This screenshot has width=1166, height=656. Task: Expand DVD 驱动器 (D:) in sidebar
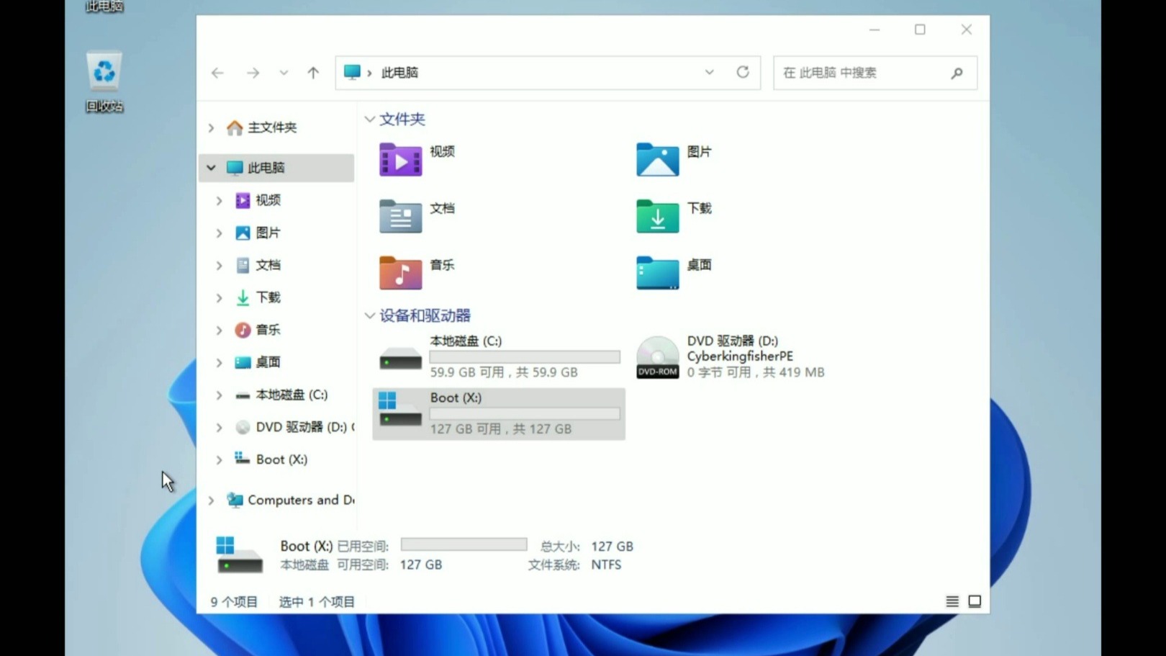(x=219, y=428)
